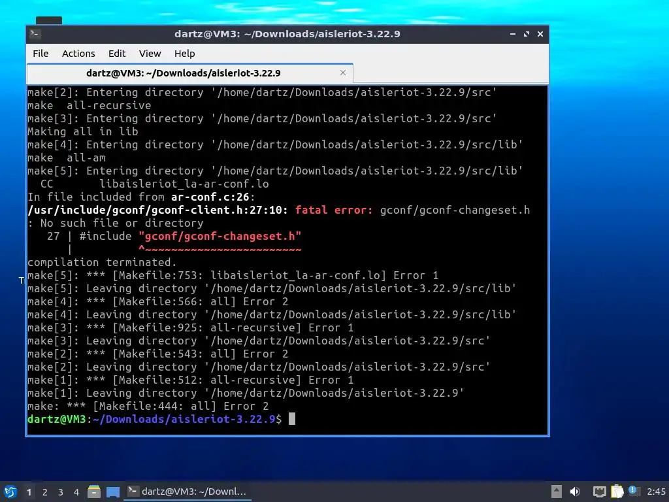669x502 pixels.
Task: Click the red "gconf/gconf-changeset.h" include string
Action: (x=220, y=236)
